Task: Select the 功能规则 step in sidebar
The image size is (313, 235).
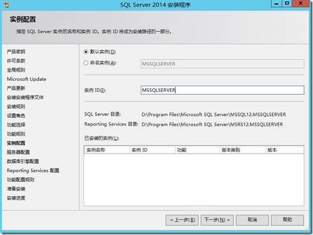Action: click(x=16, y=134)
